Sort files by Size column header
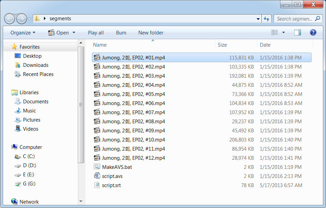The width and height of the screenshot is (326, 208). [x=222, y=45]
